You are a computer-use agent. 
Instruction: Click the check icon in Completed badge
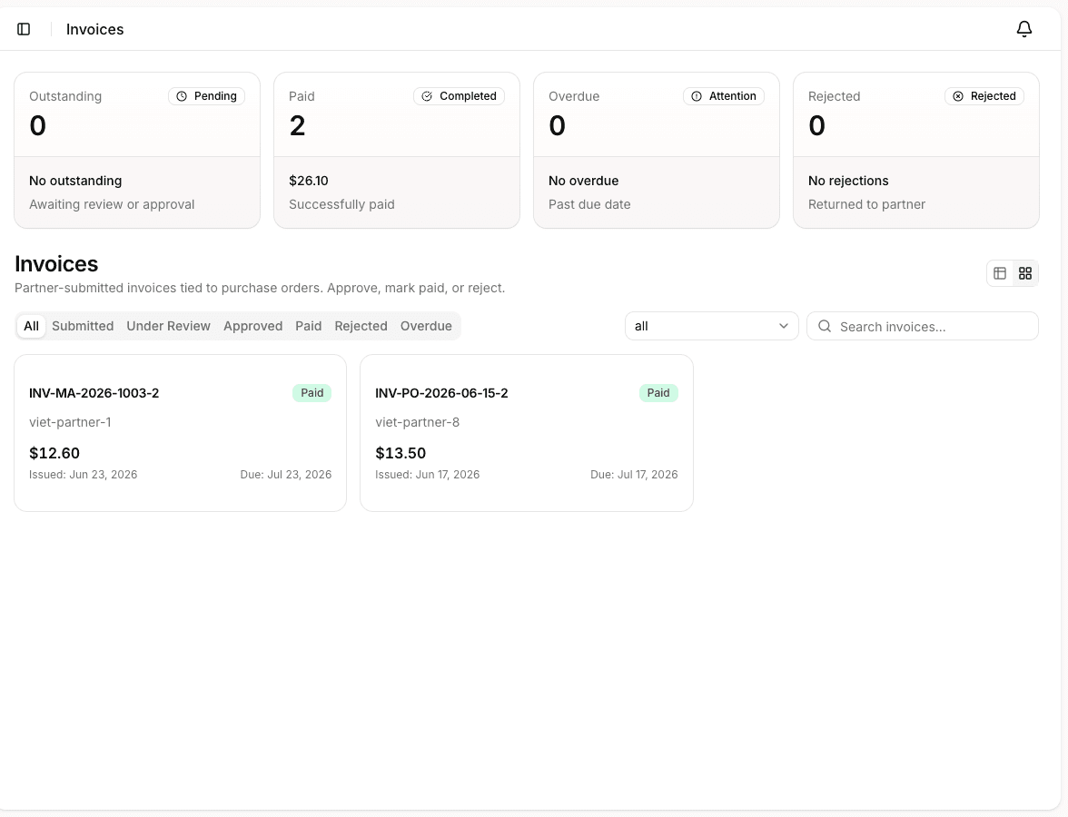click(427, 96)
